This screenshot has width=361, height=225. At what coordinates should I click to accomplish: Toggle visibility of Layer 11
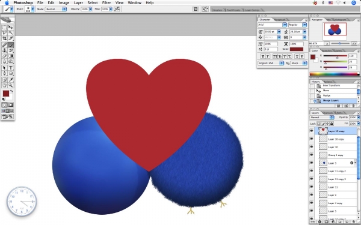[x=312, y=187]
